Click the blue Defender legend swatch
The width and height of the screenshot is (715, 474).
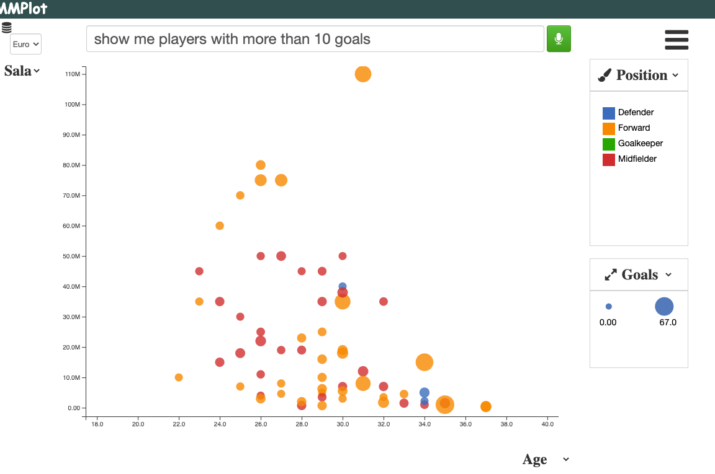609,113
